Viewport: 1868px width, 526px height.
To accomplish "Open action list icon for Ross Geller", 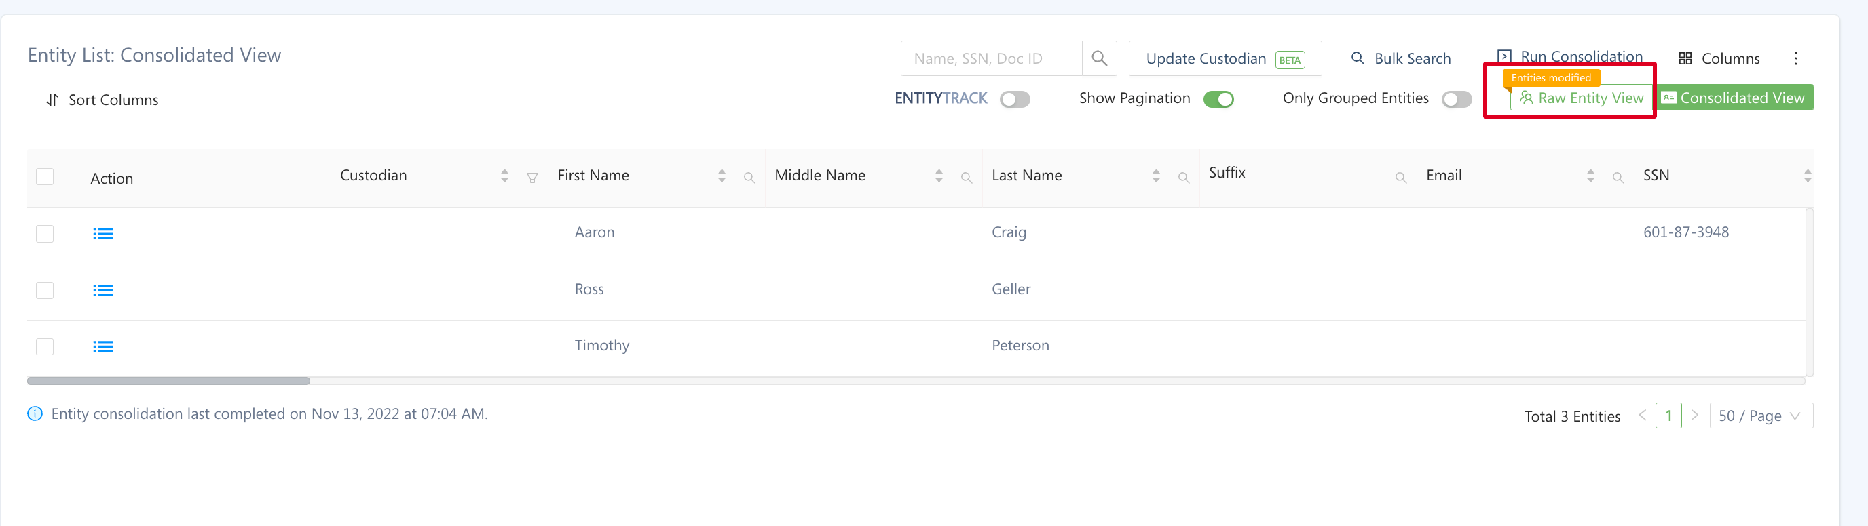I will pyautogui.click(x=103, y=291).
